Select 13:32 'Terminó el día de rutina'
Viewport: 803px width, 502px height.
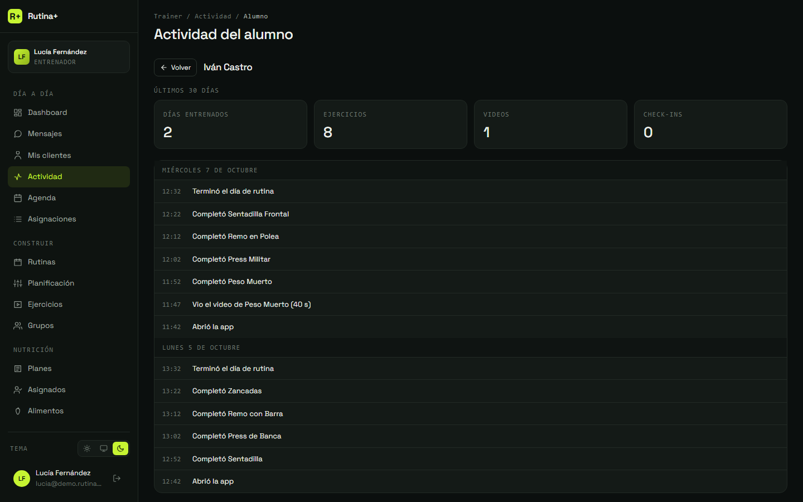[x=471, y=369]
